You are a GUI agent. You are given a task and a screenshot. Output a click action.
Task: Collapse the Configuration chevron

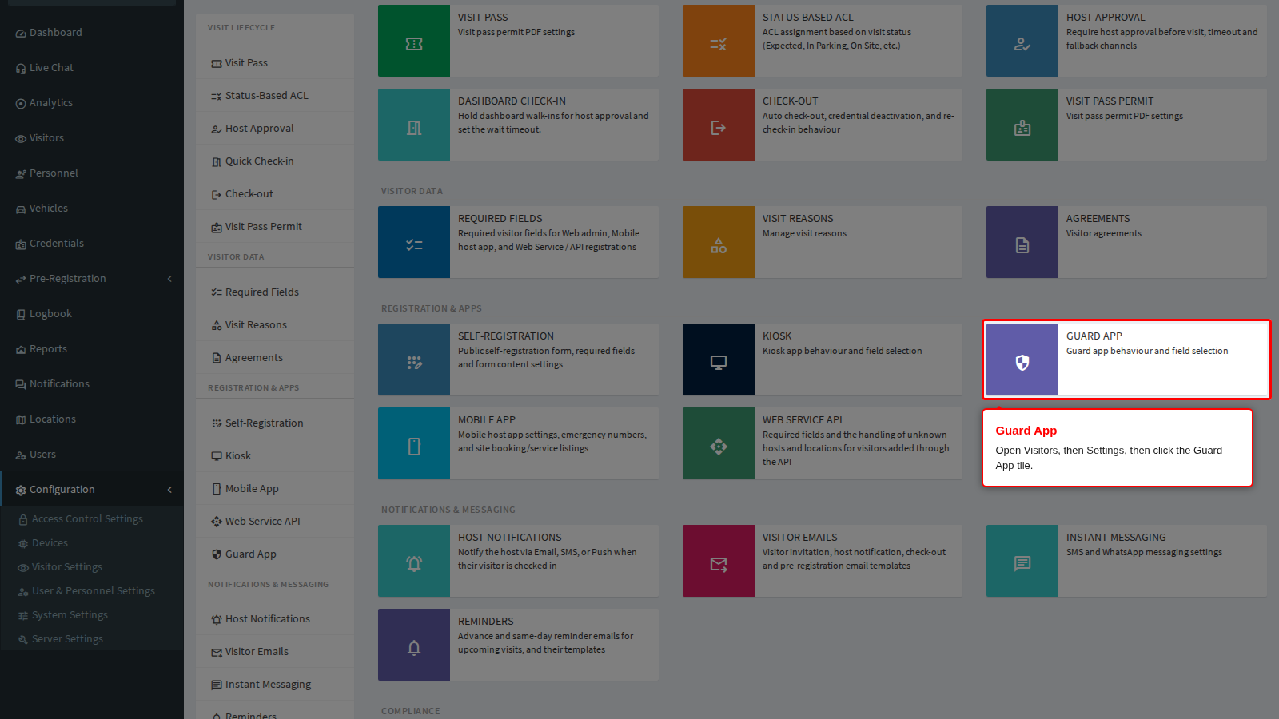point(169,490)
